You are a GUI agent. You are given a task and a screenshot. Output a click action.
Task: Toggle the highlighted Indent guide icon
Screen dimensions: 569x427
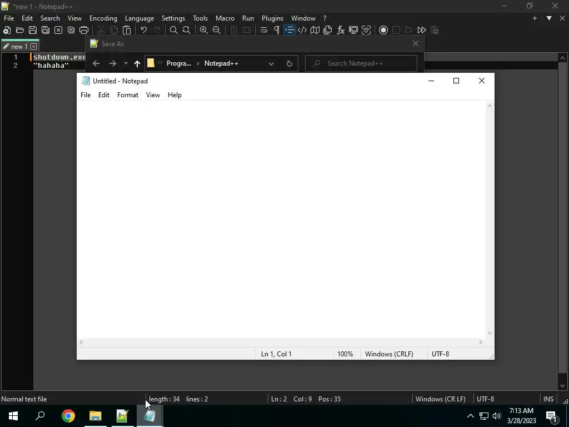click(x=290, y=30)
